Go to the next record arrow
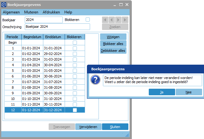This screenshot has height=139, width=204. tap(118, 20)
